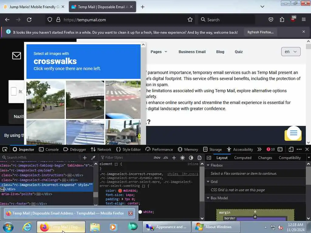Click the tracking protection shield icon
The height and width of the screenshot is (233, 311).
coord(50,20)
